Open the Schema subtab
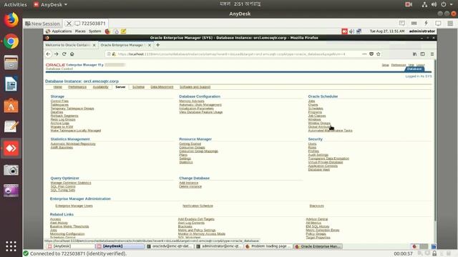This screenshot has width=458, height=257. [138, 87]
